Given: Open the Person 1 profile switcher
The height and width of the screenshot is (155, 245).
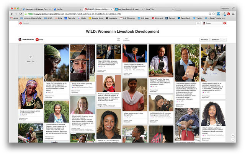Looking at the screenshot, I should click(x=225, y=8).
